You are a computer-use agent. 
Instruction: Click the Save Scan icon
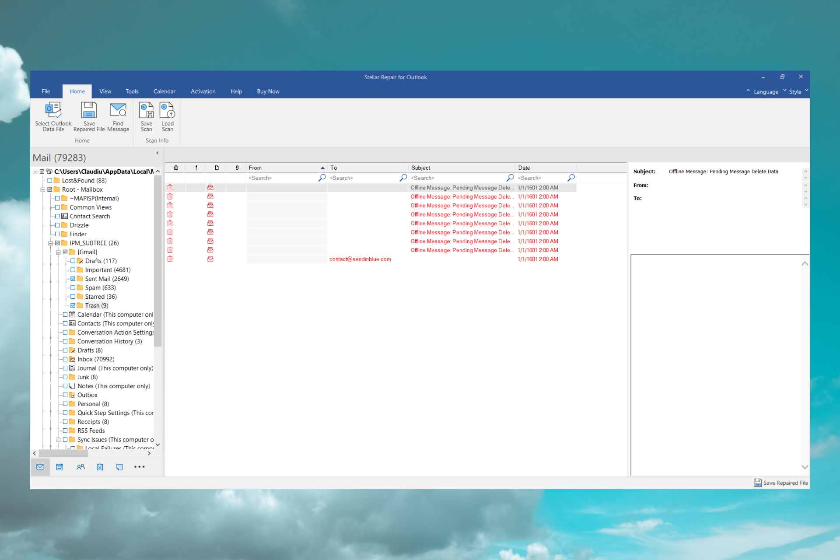(147, 110)
